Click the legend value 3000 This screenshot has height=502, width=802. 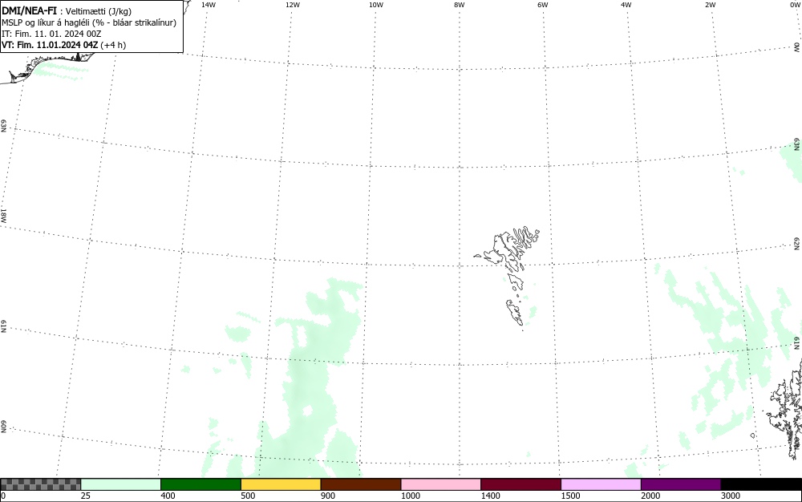731,496
